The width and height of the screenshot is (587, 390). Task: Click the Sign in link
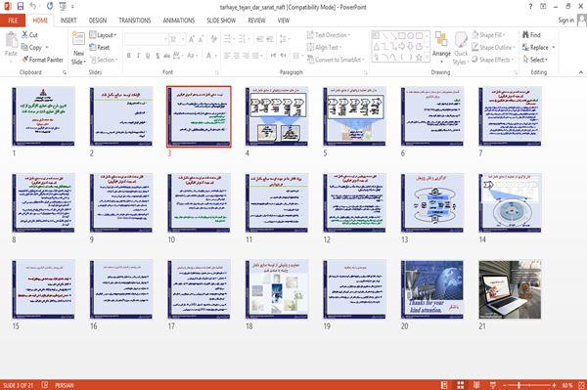(566, 21)
